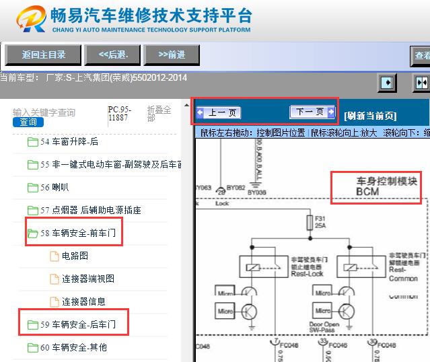
Task: Click folder icon of item 59
Action: (33, 325)
